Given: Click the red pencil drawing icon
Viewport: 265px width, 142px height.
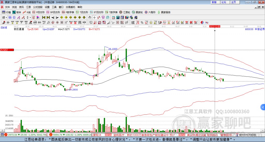Looking at the screenshot, I should pyautogui.click(x=4, y=22).
